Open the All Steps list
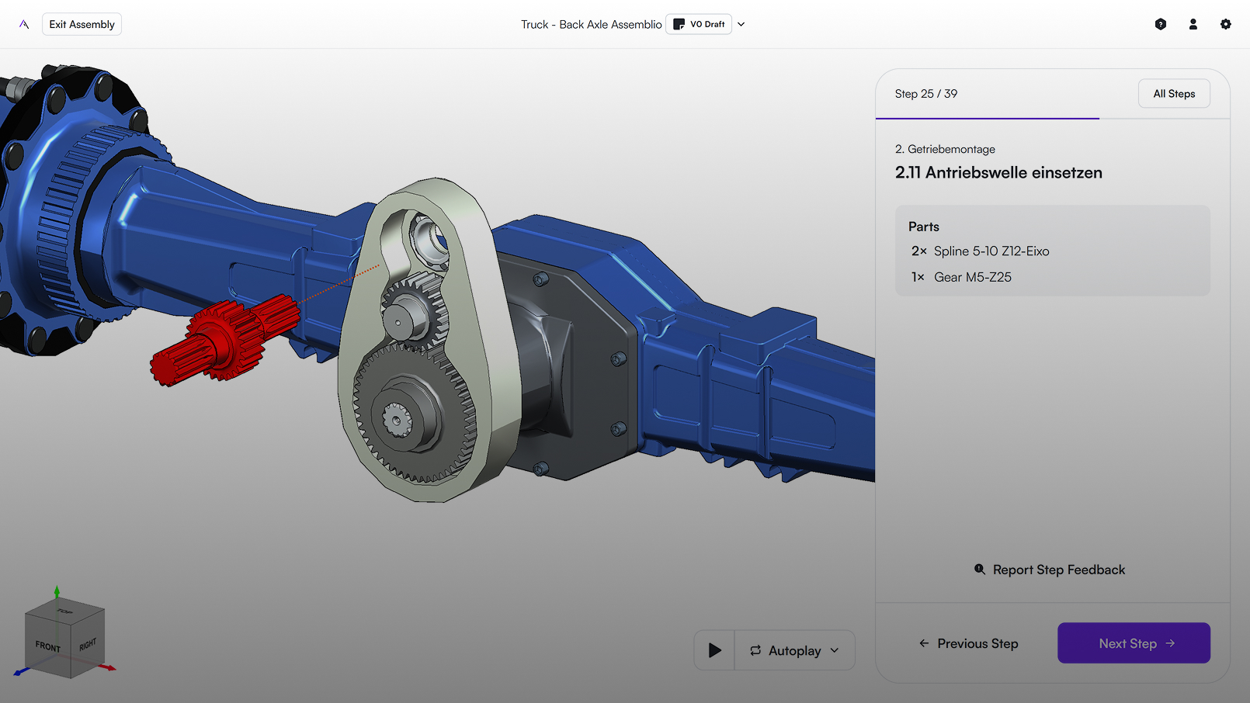This screenshot has width=1250, height=703. click(x=1174, y=94)
